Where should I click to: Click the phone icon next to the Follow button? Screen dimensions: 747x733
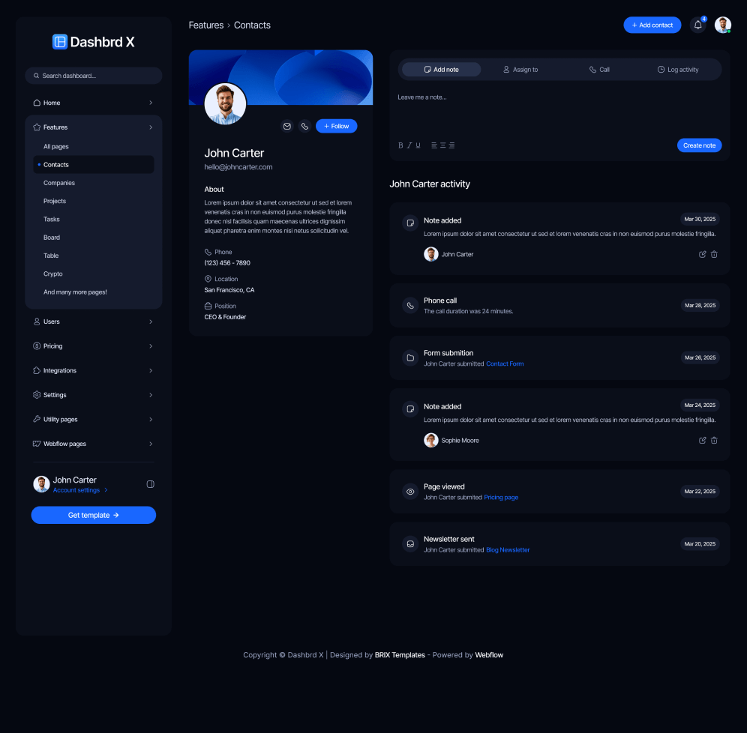coord(304,126)
